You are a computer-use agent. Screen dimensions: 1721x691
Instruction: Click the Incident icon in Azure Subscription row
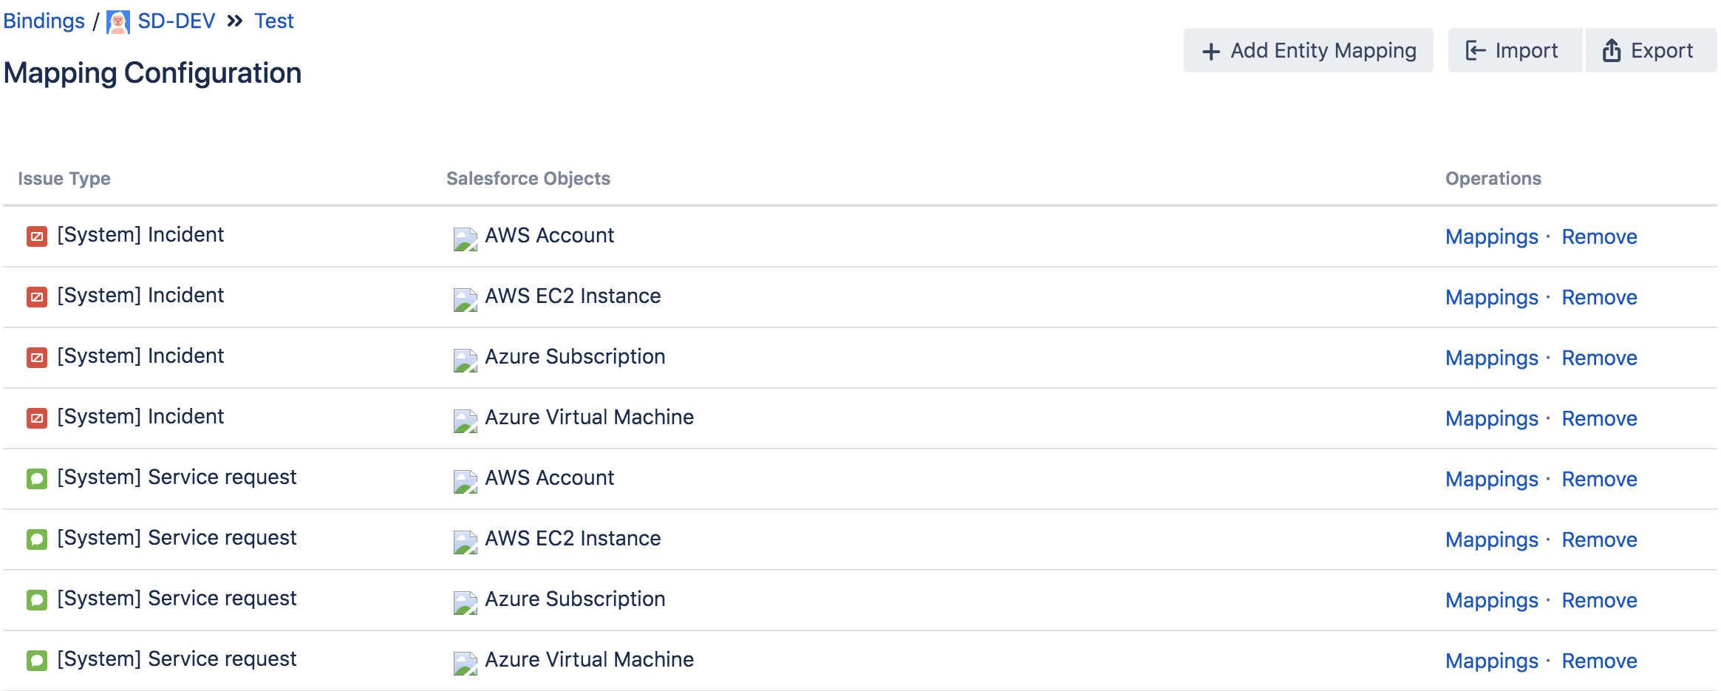click(x=37, y=358)
